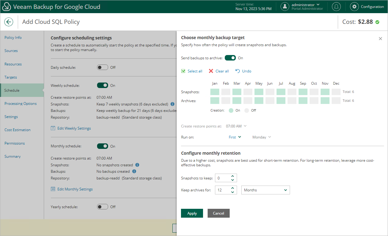The width and height of the screenshot is (388, 236).
Task: Click the red Clear all X icon
Action: point(211,71)
